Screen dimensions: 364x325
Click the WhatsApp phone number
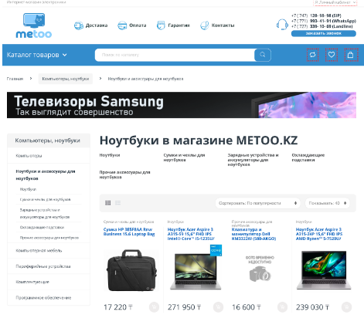click(x=324, y=21)
